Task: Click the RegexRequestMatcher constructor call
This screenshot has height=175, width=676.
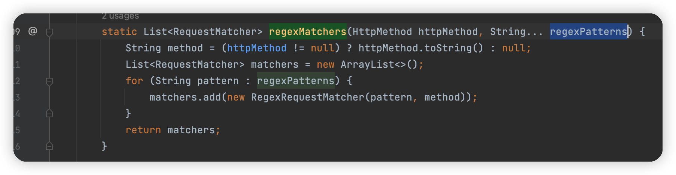Action: tap(307, 97)
